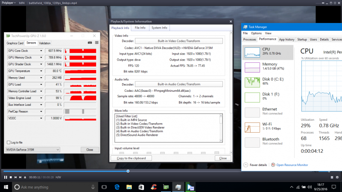Select Wi-Fi in Task Manager performance list
This screenshot has height=192, width=342.
268,127
